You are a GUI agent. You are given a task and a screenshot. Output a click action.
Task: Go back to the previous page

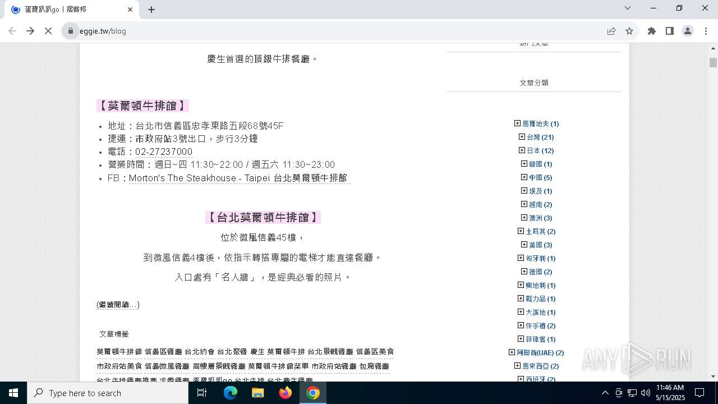(x=12, y=31)
